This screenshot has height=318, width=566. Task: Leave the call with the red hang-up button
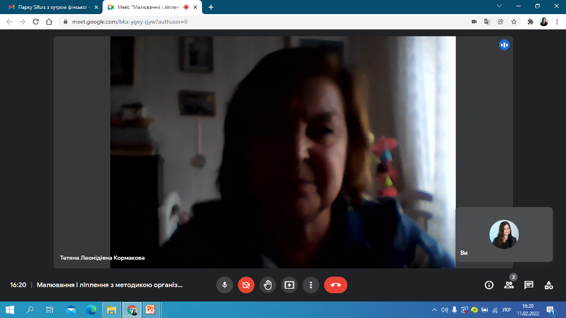point(336,285)
